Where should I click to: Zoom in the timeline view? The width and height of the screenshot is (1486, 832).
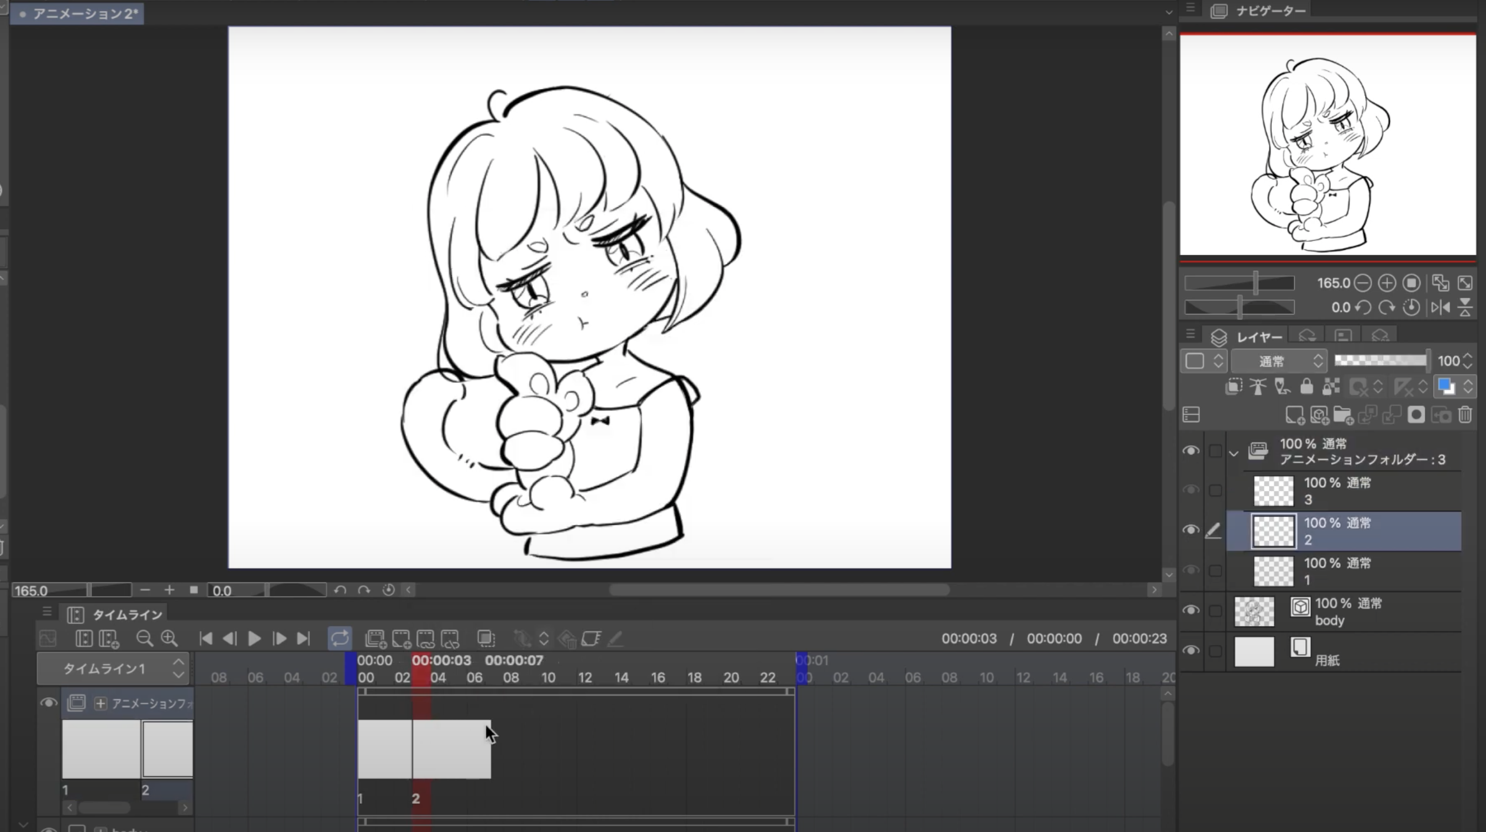tap(169, 638)
